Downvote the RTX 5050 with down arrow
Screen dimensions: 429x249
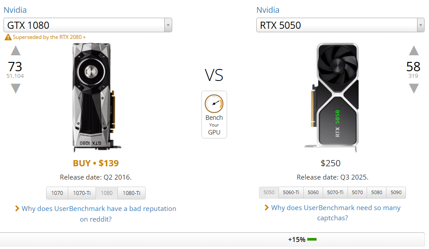click(x=414, y=88)
